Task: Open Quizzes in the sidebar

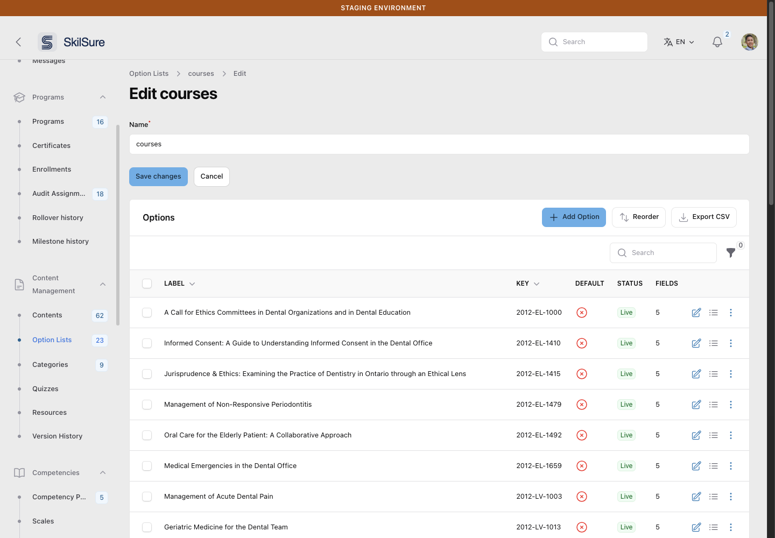Action: coord(45,389)
